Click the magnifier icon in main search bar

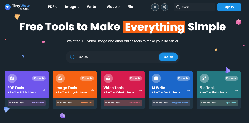72,57
